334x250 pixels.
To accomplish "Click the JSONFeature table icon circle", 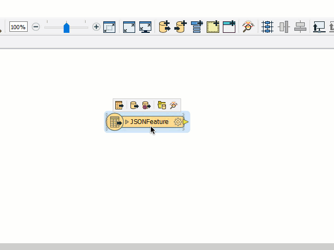I will 115,122.
